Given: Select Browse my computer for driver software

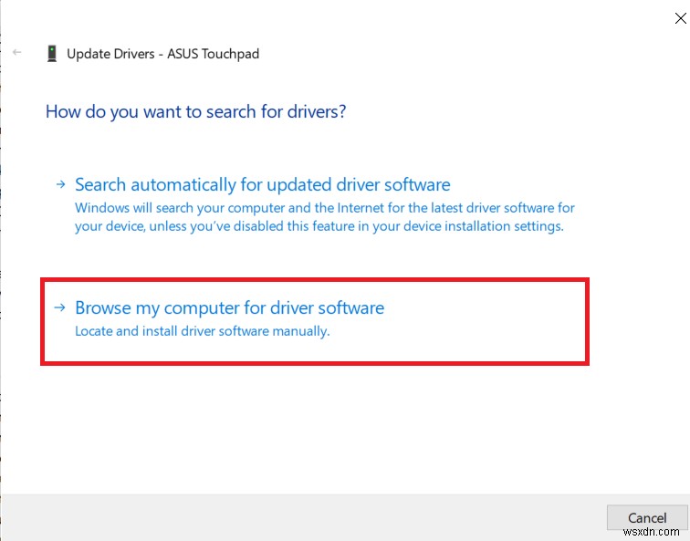Looking at the screenshot, I should [x=229, y=307].
